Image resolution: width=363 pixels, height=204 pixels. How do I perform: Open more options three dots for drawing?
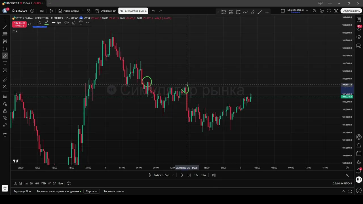(x=88, y=22)
